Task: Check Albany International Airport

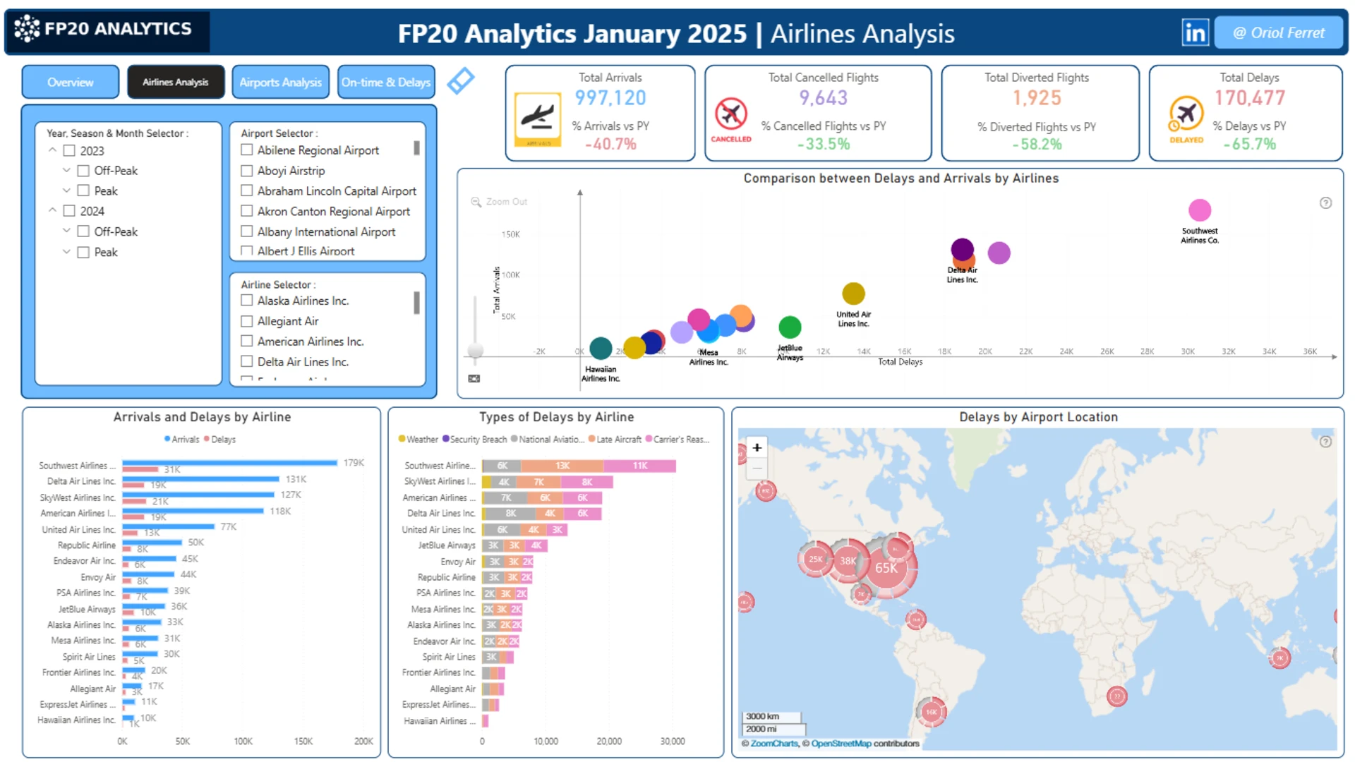Action: tap(247, 231)
